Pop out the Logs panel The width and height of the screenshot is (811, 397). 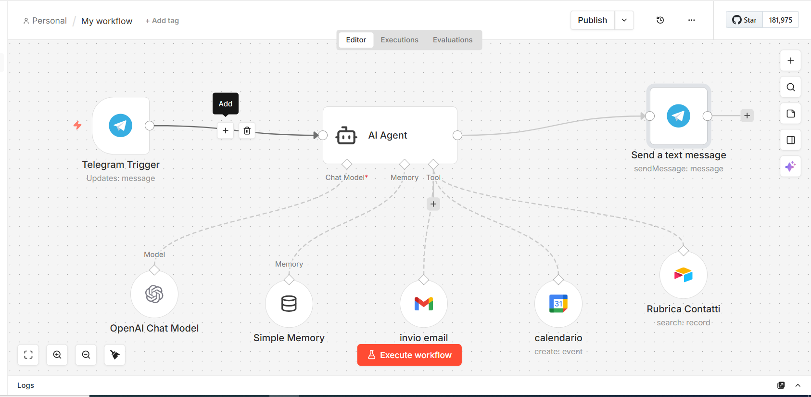[781, 385]
